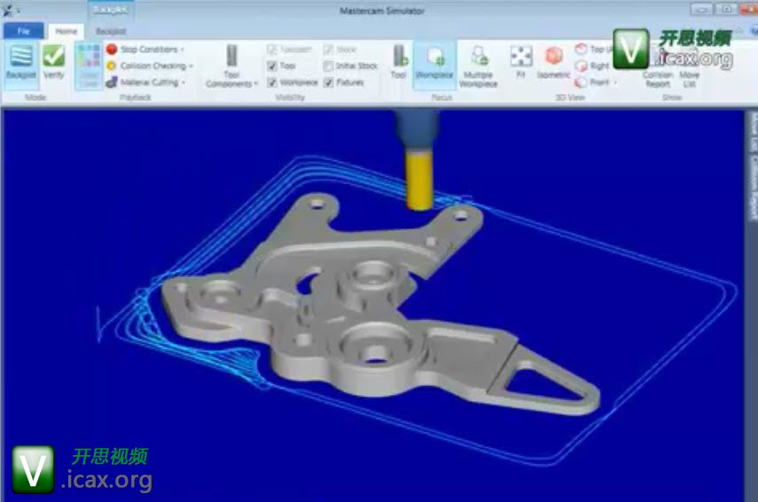Click the Tool Components holder icon
The height and width of the screenshot is (502, 758).
click(x=232, y=56)
